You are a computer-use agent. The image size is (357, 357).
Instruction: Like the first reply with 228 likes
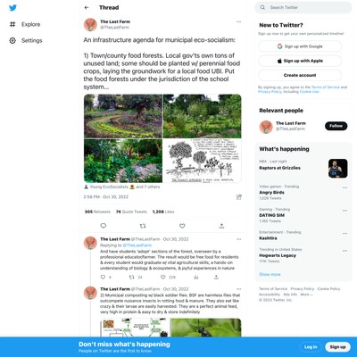point(162,277)
